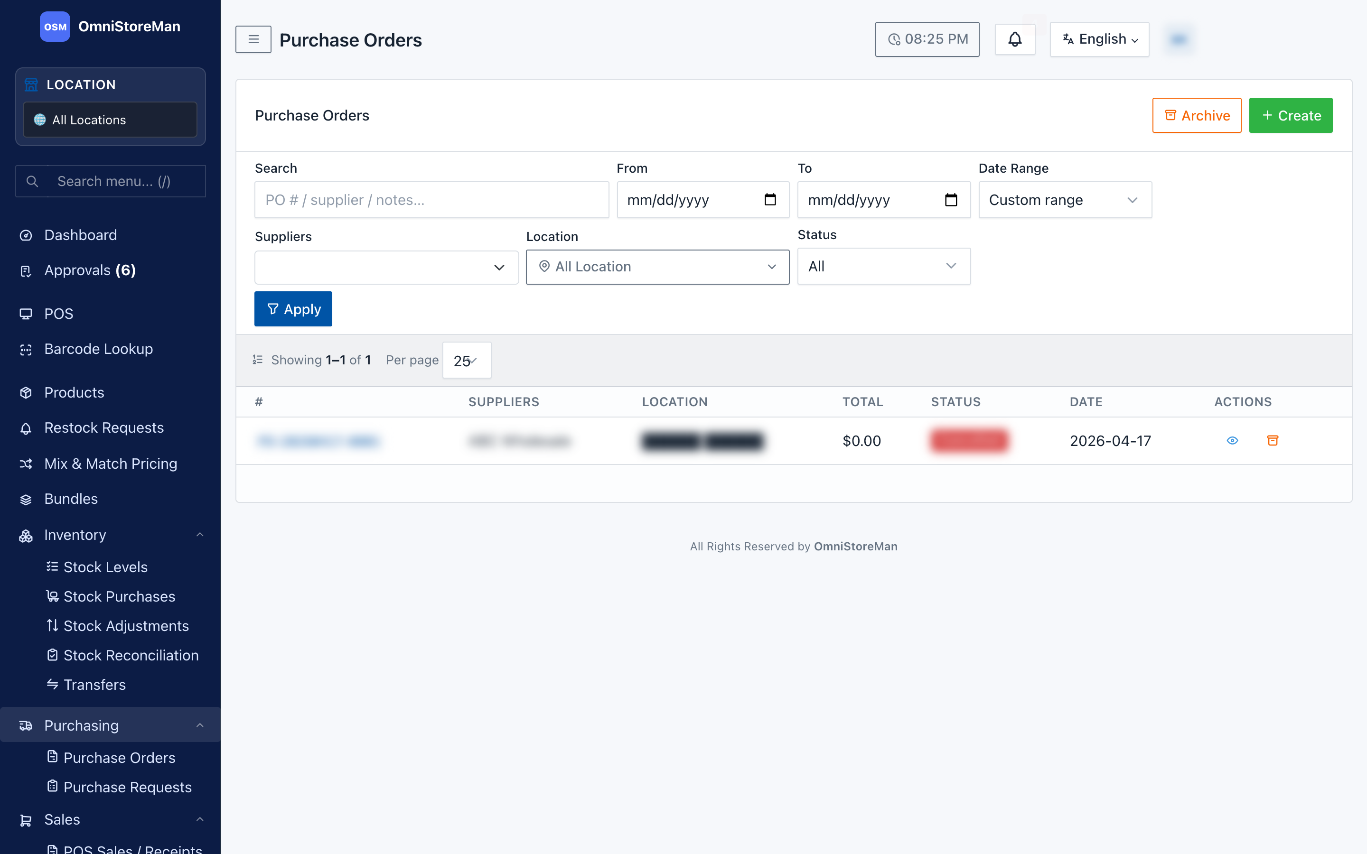The height and width of the screenshot is (854, 1367).
Task: Select All Locations in sidebar location box
Action: (x=110, y=120)
